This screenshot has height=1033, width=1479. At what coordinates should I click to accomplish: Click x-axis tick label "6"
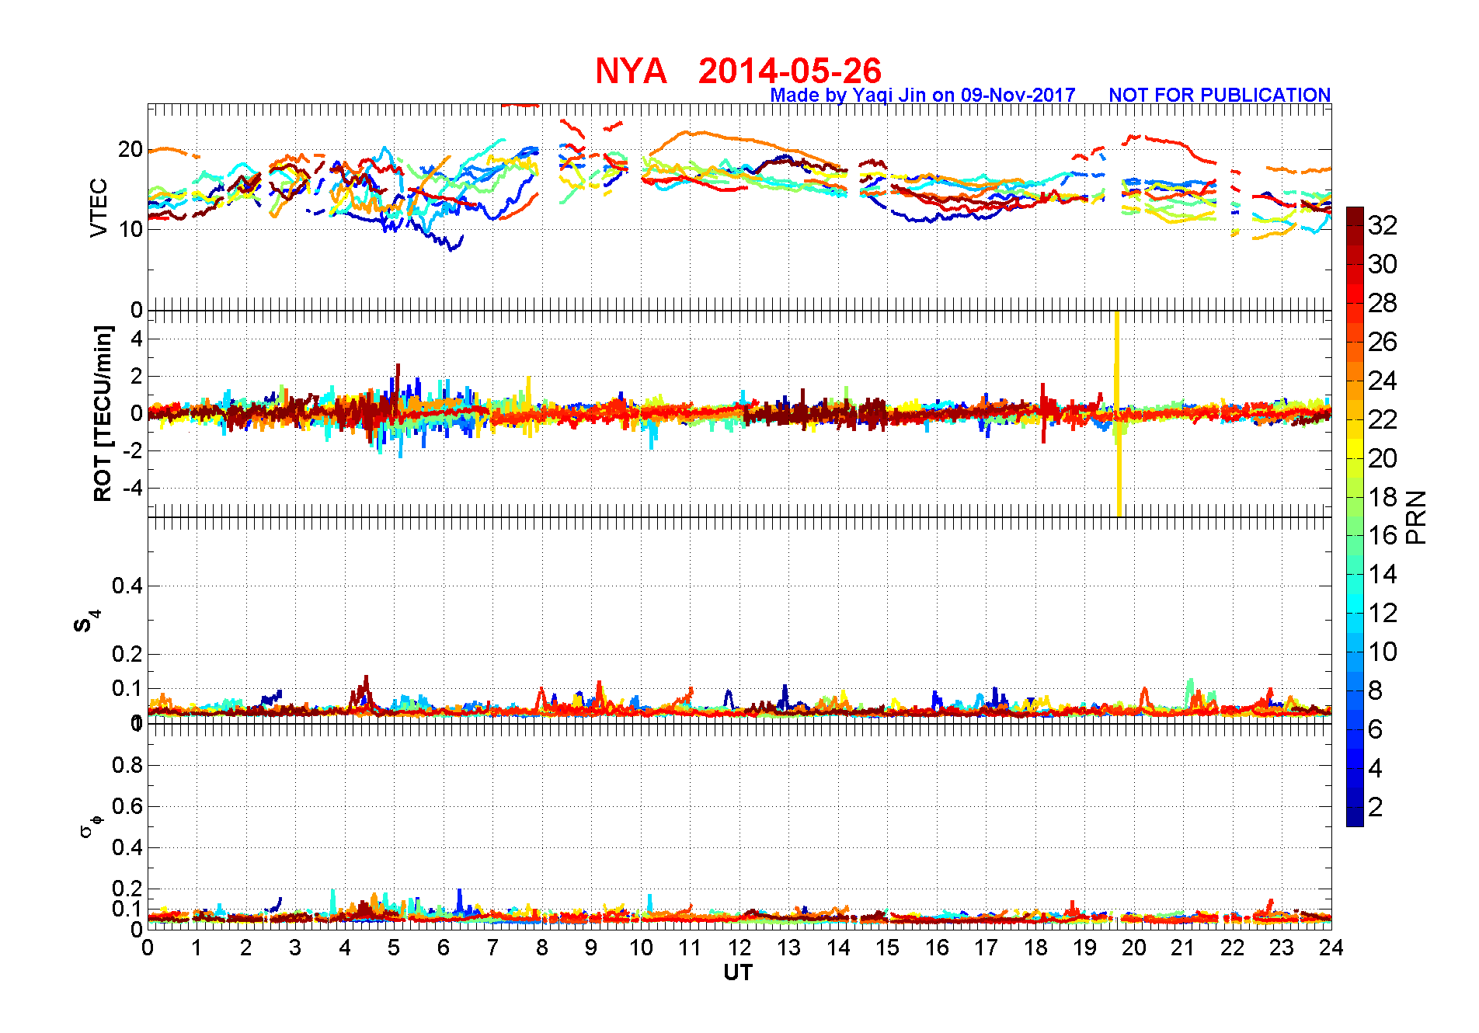click(x=444, y=948)
